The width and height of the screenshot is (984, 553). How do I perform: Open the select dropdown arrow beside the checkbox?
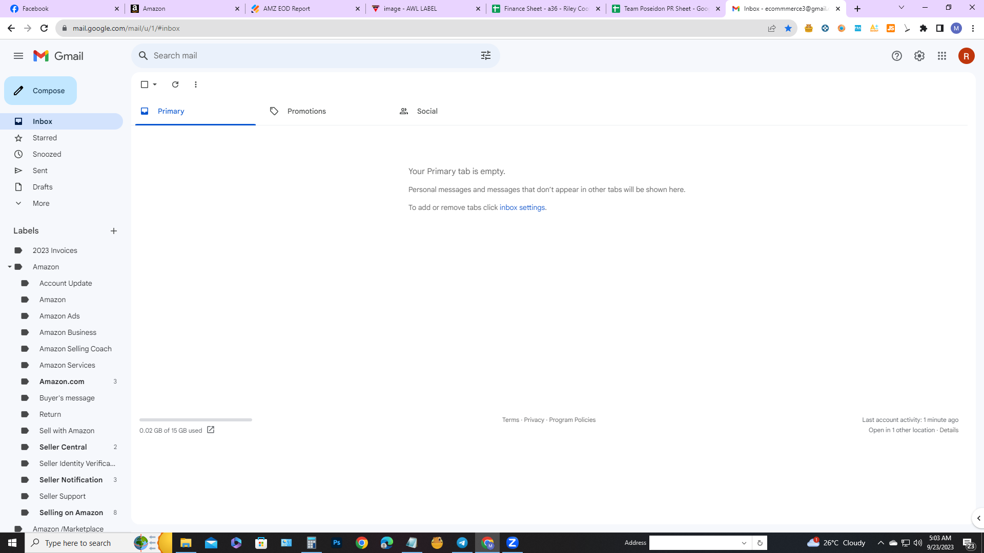[x=155, y=84]
